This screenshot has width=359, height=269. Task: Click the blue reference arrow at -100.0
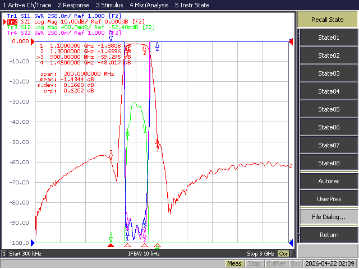[x=33, y=243]
